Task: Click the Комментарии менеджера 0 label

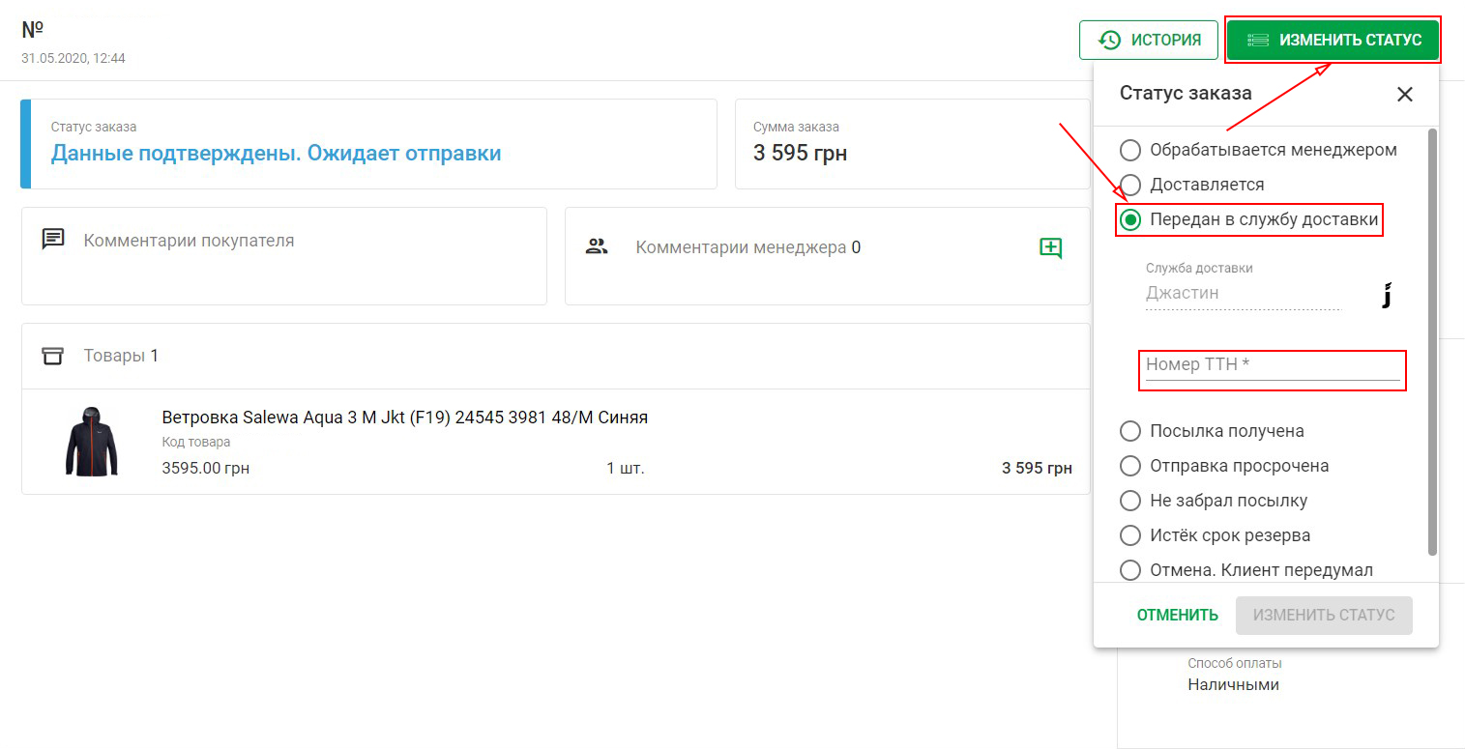Action: [x=747, y=247]
